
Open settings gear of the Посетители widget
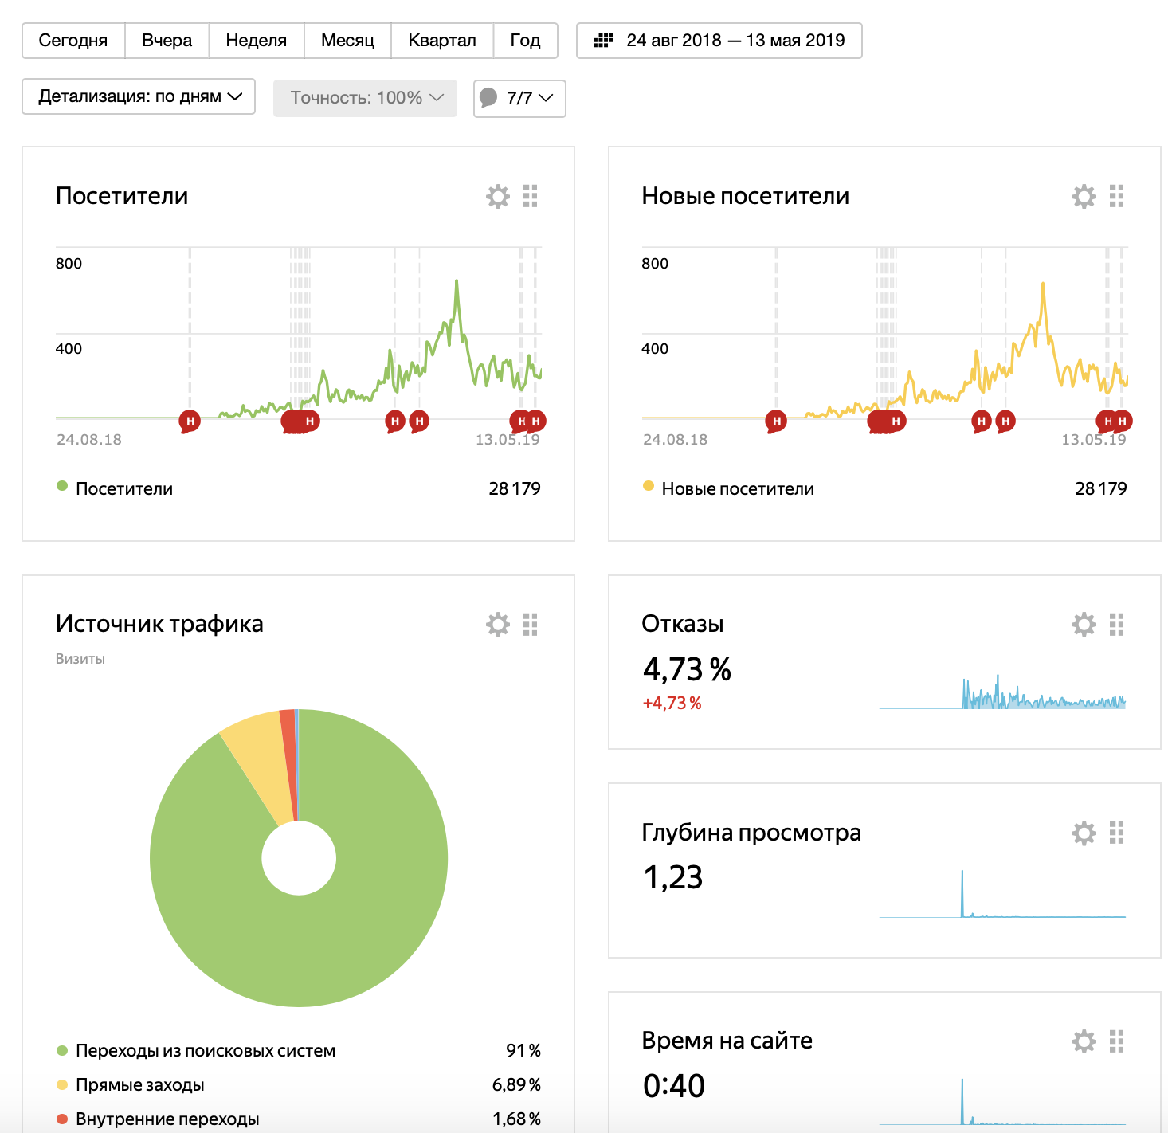click(x=498, y=196)
